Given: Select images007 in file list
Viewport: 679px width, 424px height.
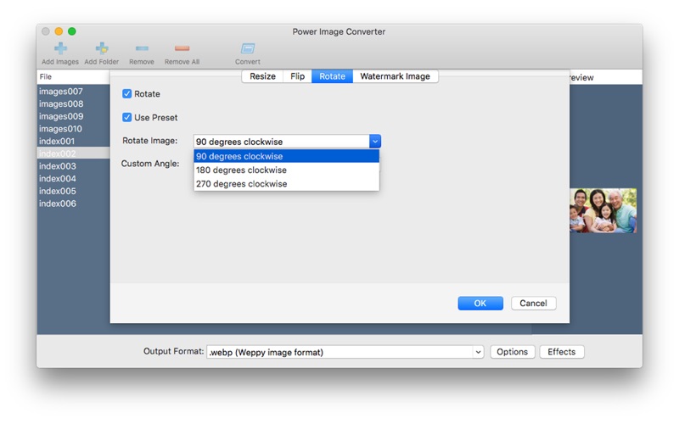Looking at the screenshot, I should coord(73,92).
